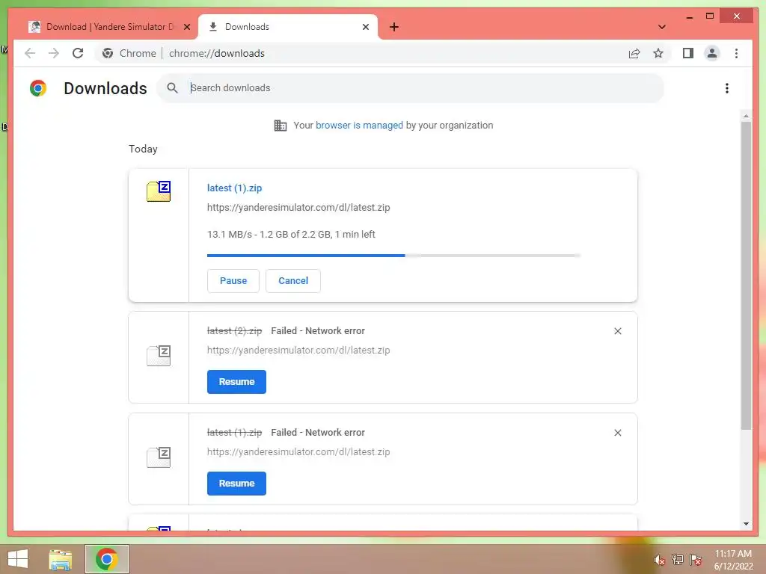This screenshot has height=574, width=766.
Task: Close the Yandere Simulator download tab
Action: click(186, 27)
